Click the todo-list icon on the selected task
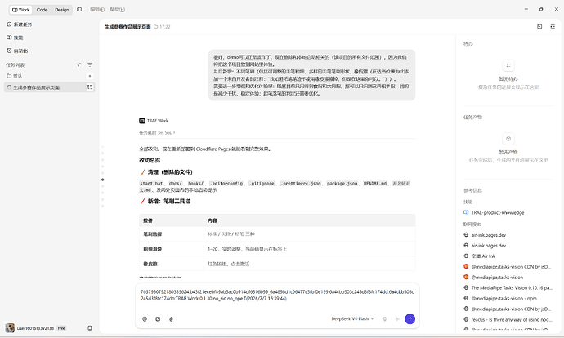Viewport: 564px width, 338px height. (90, 87)
